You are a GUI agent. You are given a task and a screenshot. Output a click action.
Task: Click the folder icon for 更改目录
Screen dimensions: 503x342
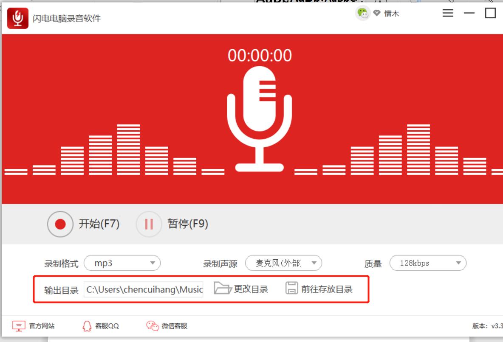[x=223, y=288]
